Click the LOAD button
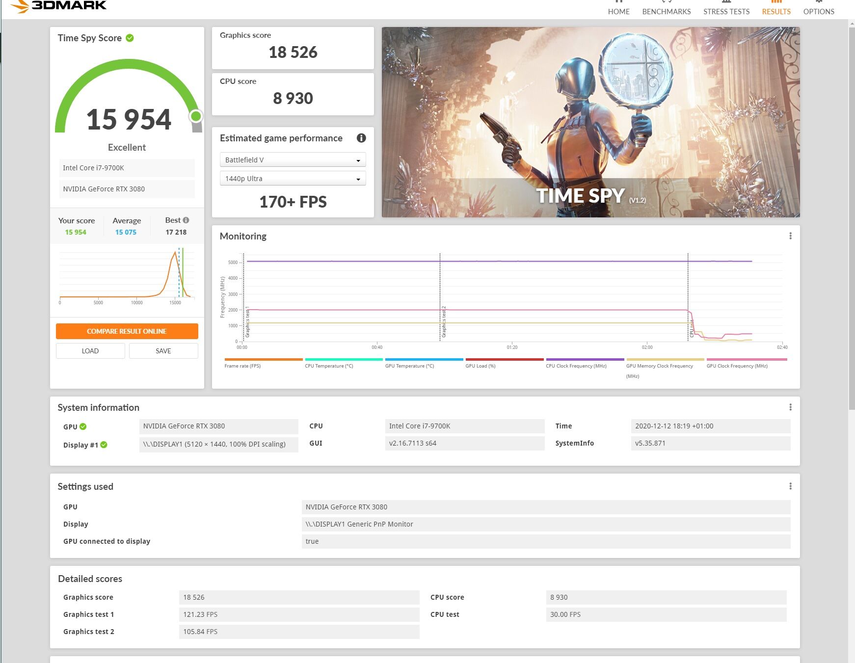 [90, 351]
